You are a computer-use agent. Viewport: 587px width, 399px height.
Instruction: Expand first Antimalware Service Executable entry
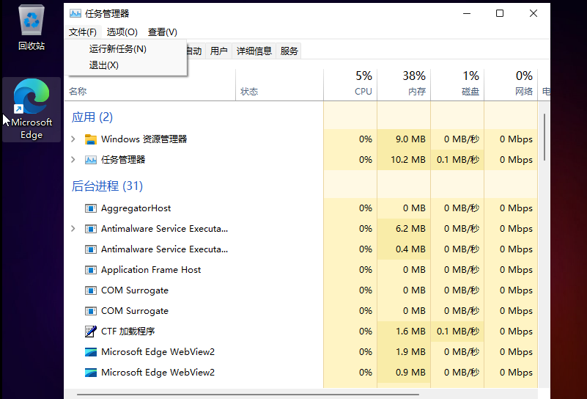(73, 229)
